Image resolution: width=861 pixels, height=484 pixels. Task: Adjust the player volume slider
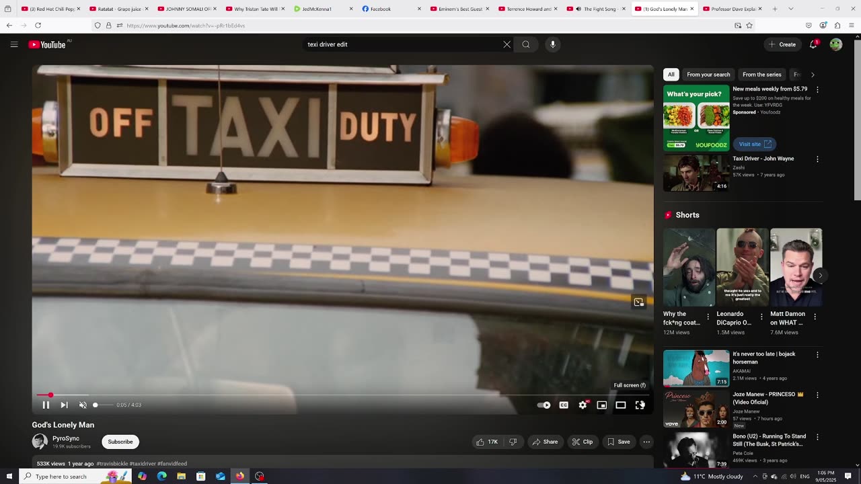pyautogui.click(x=102, y=405)
